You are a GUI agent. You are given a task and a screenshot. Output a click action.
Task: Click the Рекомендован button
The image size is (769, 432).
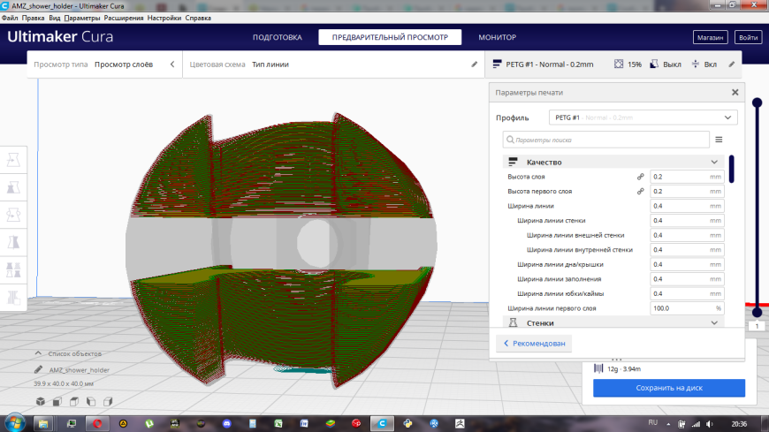(x=534, y=344)
